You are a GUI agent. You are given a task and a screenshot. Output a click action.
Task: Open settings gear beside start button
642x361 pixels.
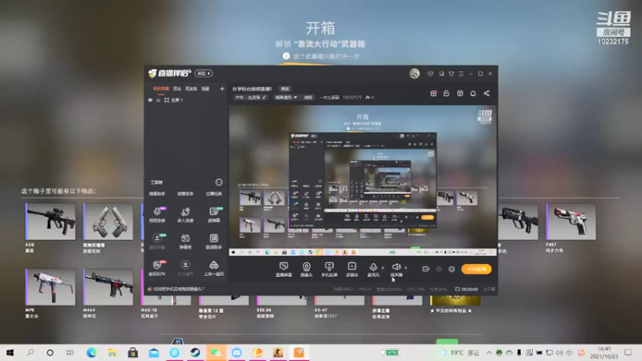click(x=452, y=269)
